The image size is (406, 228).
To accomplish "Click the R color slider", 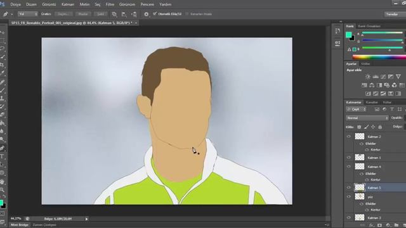I will (383, 33).
